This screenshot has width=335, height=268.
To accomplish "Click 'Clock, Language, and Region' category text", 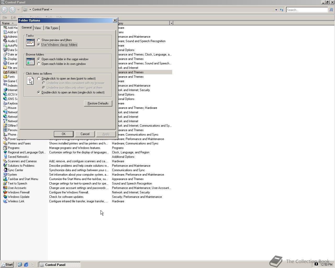I will [x=131, y=152].
